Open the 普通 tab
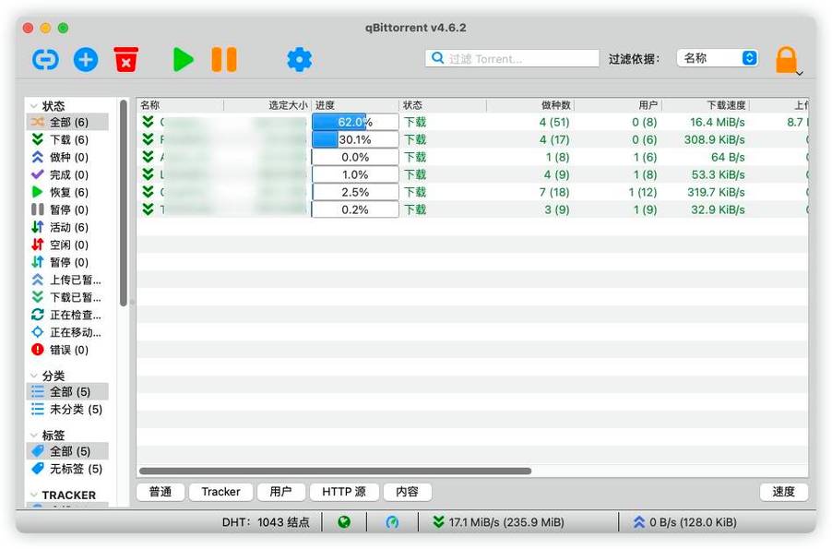Image resolution: width=832 pixels, height=549 pixels. (160, 492)
